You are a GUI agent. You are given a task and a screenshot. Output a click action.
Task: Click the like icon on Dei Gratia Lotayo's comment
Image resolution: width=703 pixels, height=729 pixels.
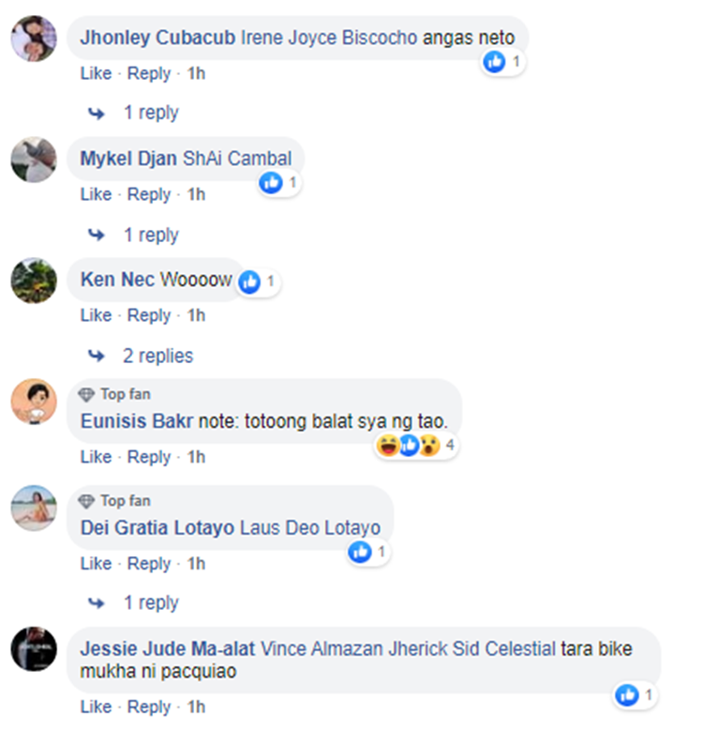click(x=360, y=552)
